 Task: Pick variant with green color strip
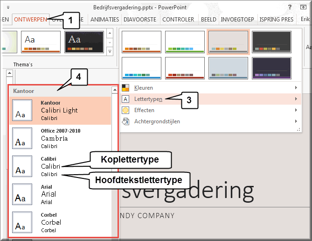tap(185, 42)
